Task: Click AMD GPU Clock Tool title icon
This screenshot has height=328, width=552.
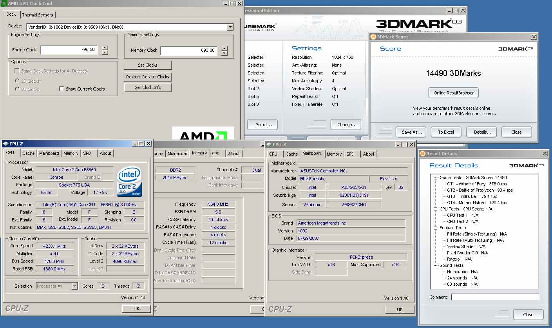Action: [4, 4]
